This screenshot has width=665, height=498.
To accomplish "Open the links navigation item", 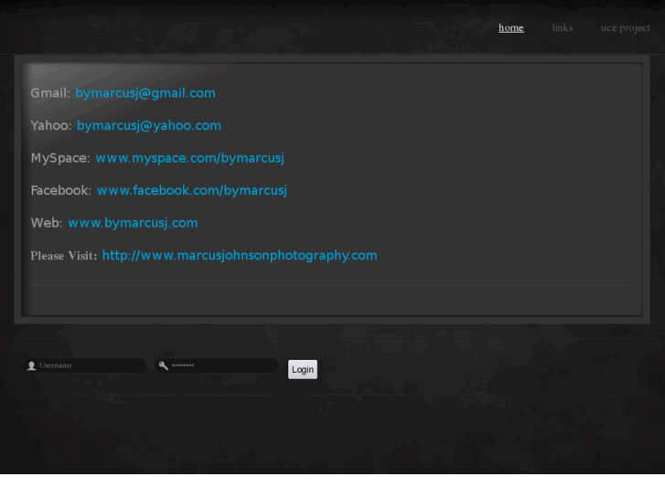I will pos(563,28).
